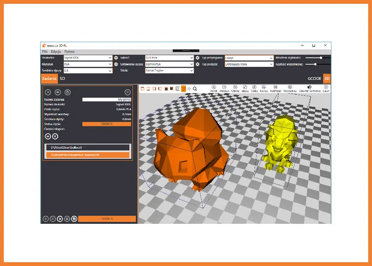
Task: Open the Jakość quality dropdown
Action: [x=170, y=57]
